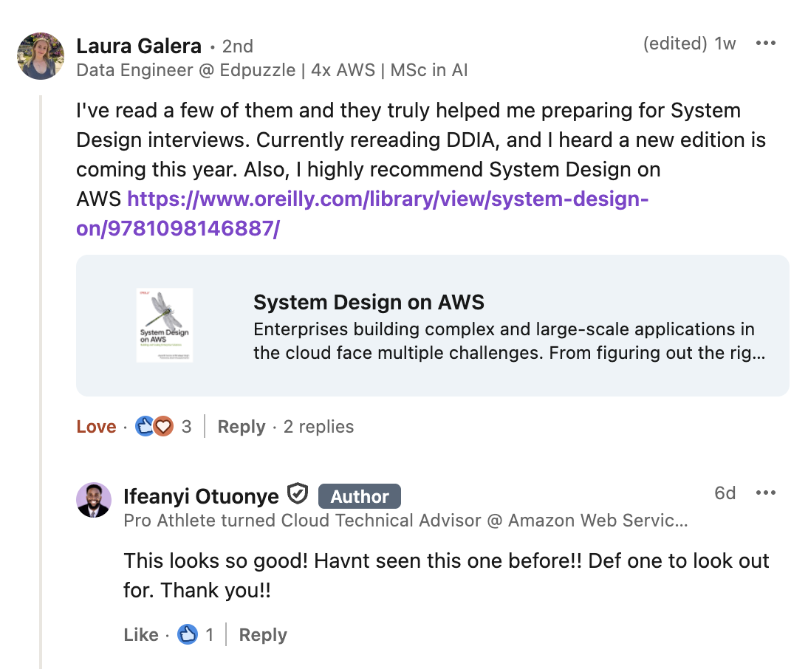The height and width of the screenshot is (669, 808).
Task: Click Ifeanyi's verified shield badge
Action: 297,493
